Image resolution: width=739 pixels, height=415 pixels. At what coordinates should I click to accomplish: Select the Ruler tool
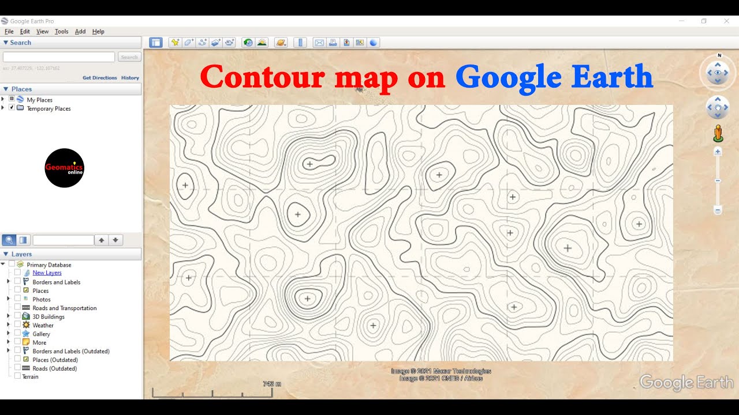click(x=300, y=42)
